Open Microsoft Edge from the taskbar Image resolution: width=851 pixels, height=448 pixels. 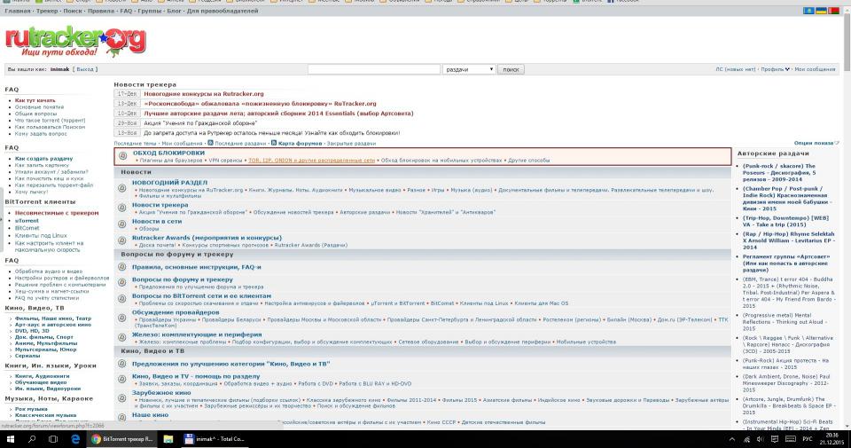[75, 438]
